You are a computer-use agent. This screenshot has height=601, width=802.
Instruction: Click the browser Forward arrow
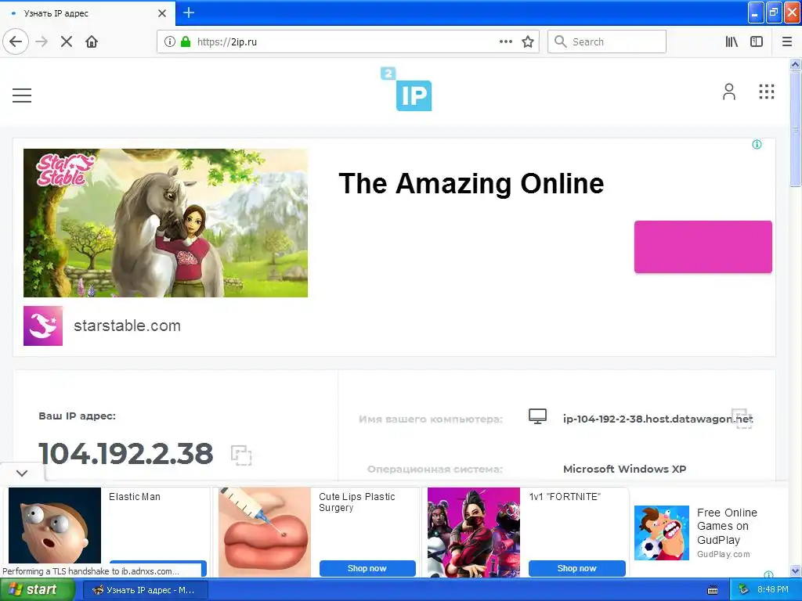pyautogui.click(x=42, y=41)
